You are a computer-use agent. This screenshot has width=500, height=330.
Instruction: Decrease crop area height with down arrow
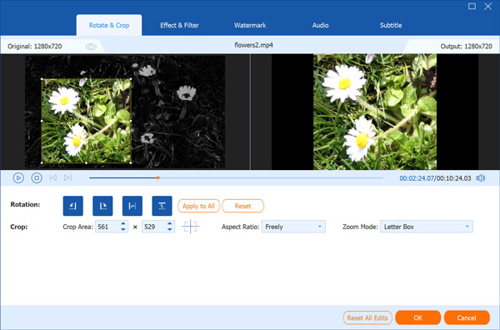[170, 229]
